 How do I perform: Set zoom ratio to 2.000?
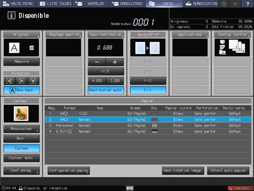click(115, 81)
